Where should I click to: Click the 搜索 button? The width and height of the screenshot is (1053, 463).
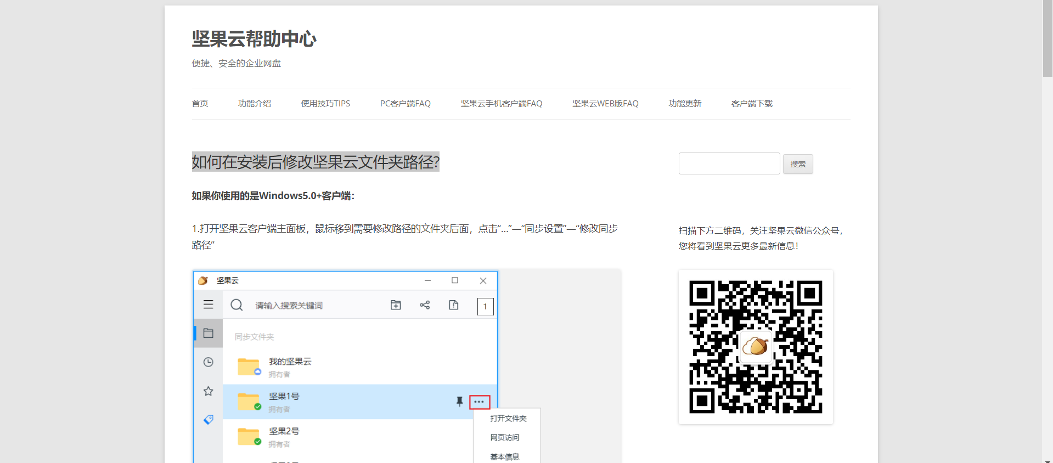(798, 164)
